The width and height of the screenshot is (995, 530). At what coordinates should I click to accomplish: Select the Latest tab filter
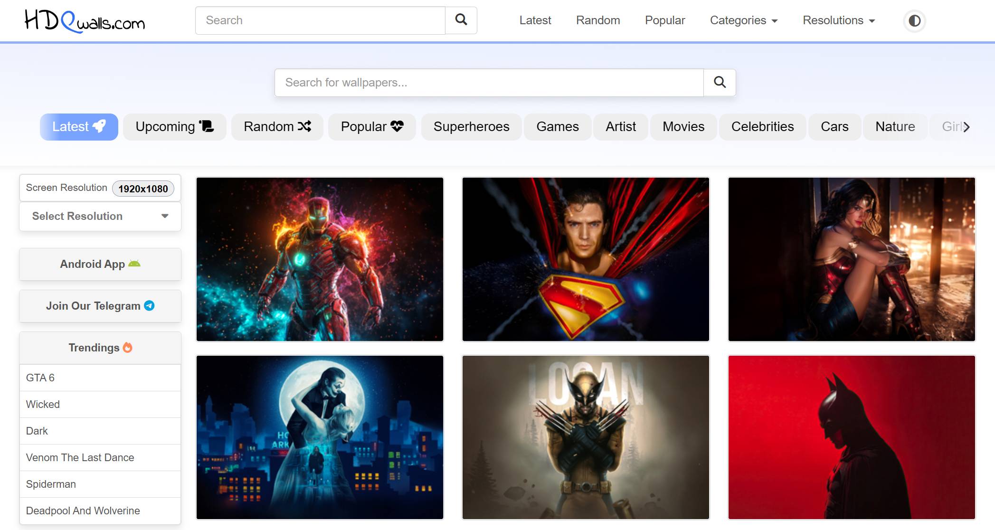(x=80, y=126)
